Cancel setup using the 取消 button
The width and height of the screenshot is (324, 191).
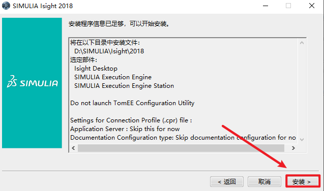[264, 181]
